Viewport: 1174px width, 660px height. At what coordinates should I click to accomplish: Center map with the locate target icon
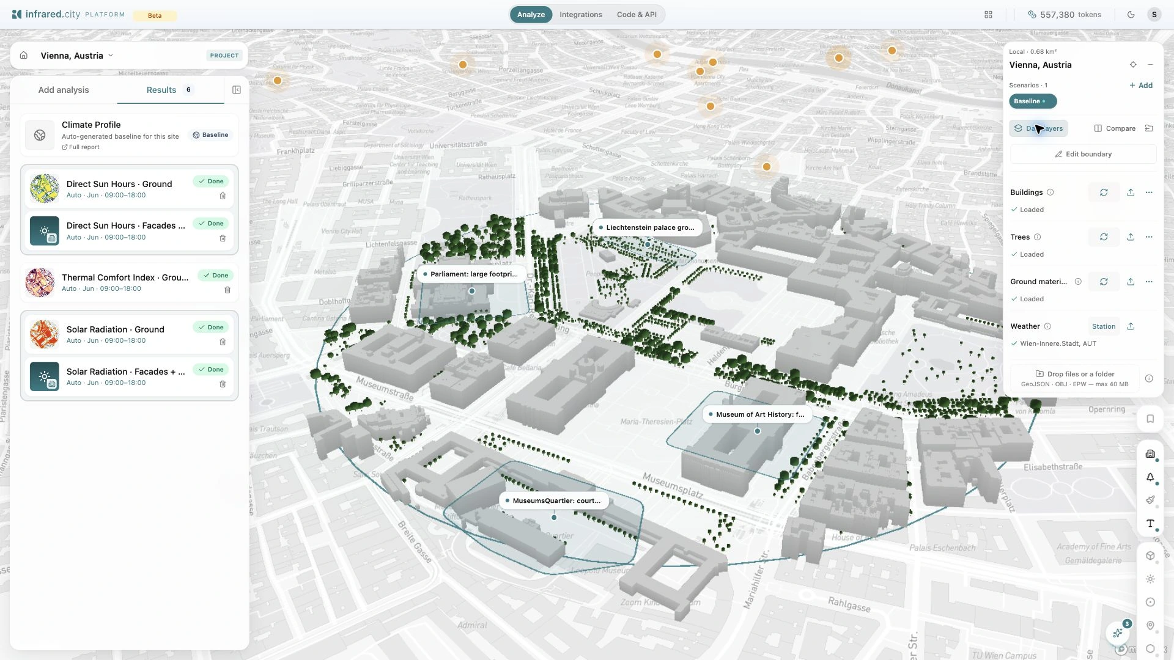1132,65
